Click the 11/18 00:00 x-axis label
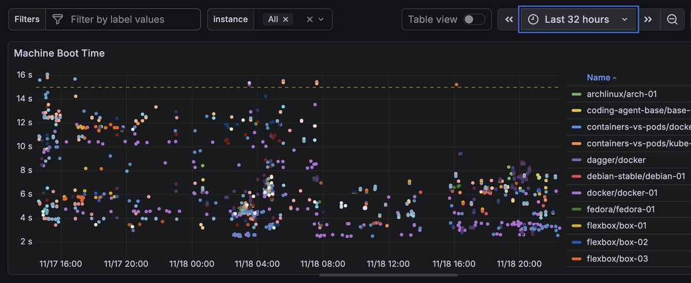The height and width of the screenshot is (283, 691). click(192, 264)
